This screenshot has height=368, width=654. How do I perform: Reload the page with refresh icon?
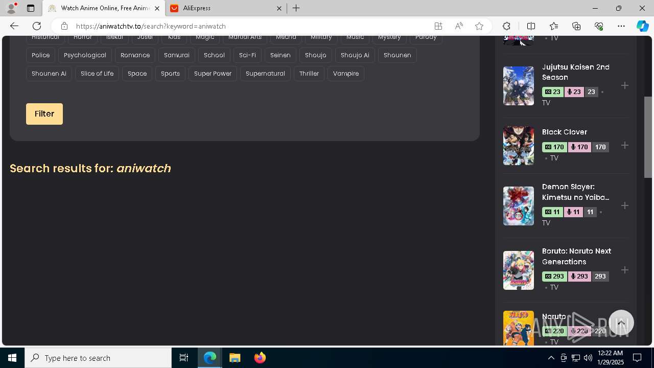(x=37, y=26)
